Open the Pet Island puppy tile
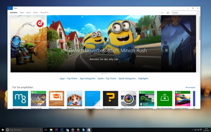Screen dimensions: 211x132 coord(75,99)
